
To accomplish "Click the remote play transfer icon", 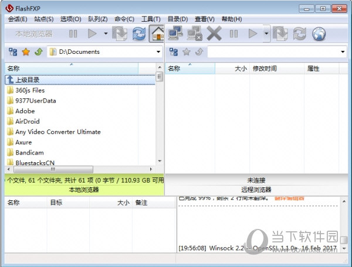I will pos(253,34).
